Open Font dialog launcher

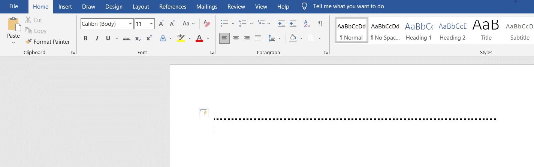coord(212,53)
